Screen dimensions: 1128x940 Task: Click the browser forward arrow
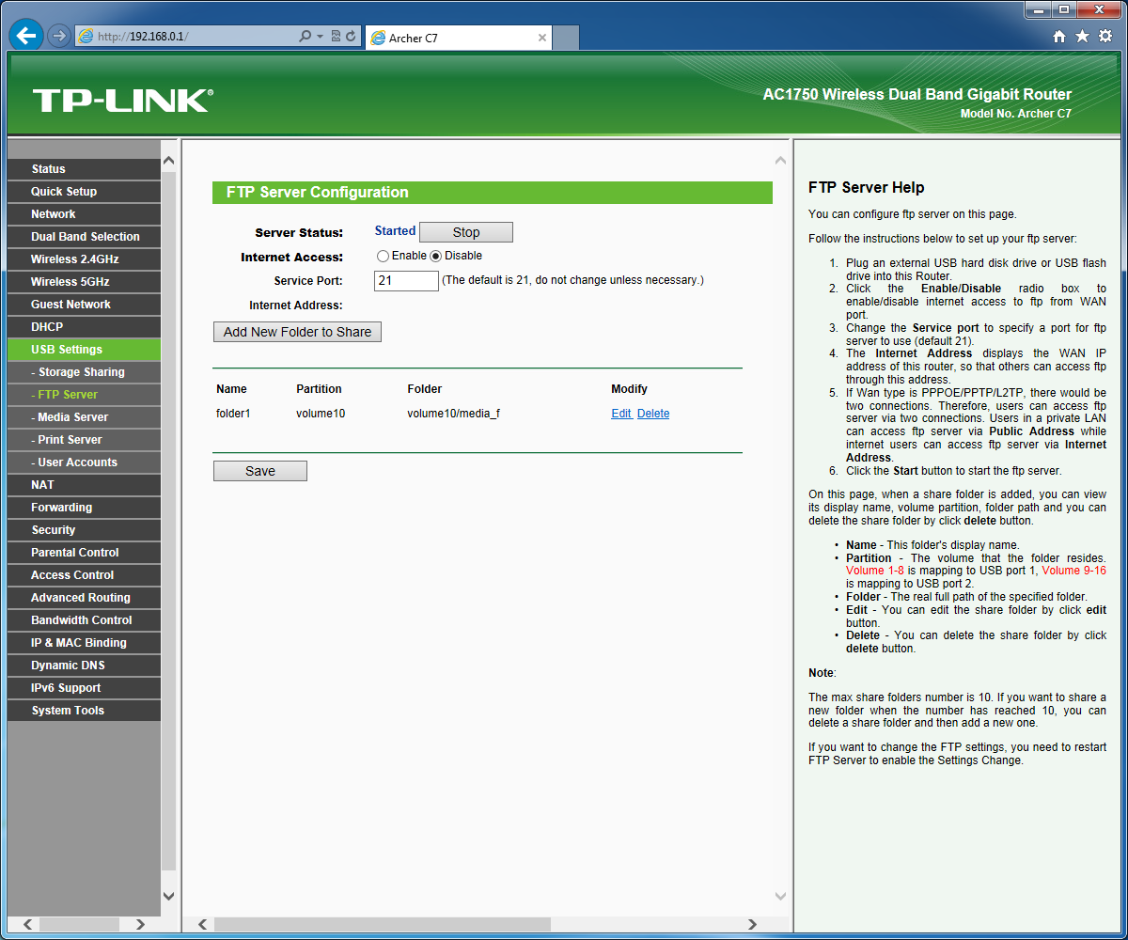pos(59,37)
